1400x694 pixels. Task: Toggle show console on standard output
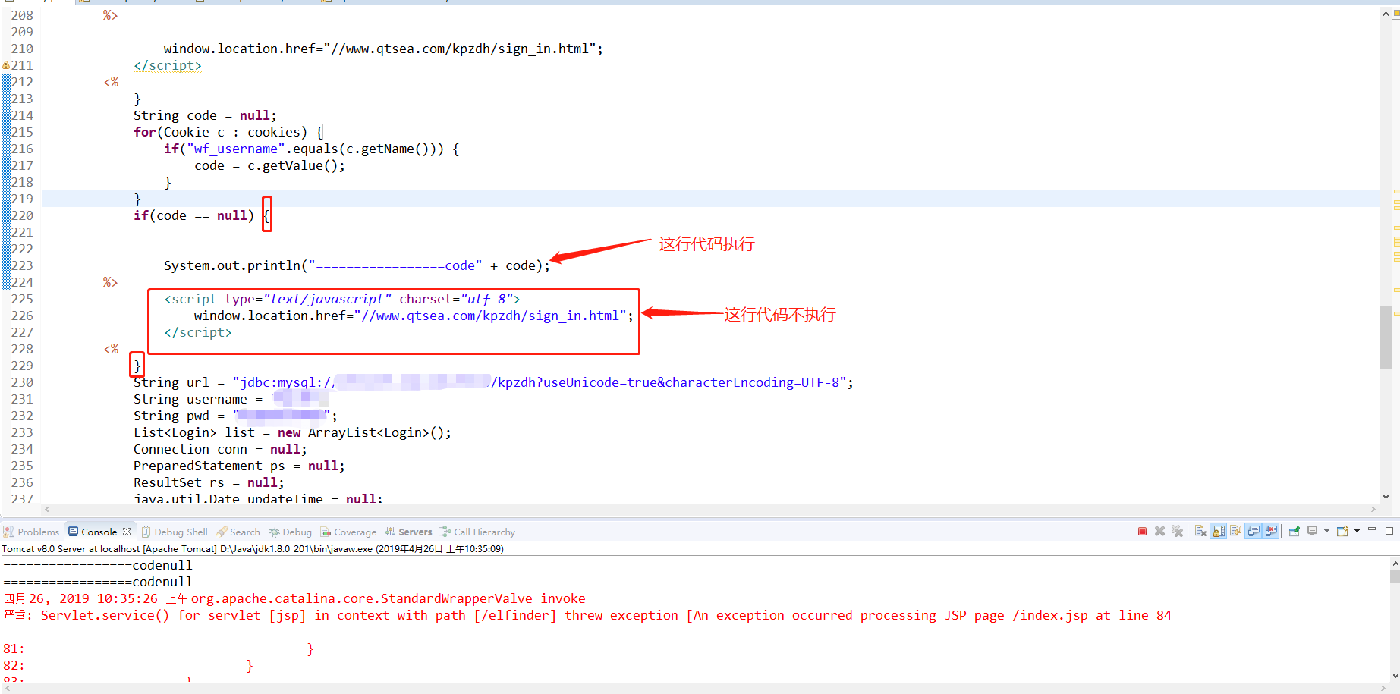coord(1254,532)
